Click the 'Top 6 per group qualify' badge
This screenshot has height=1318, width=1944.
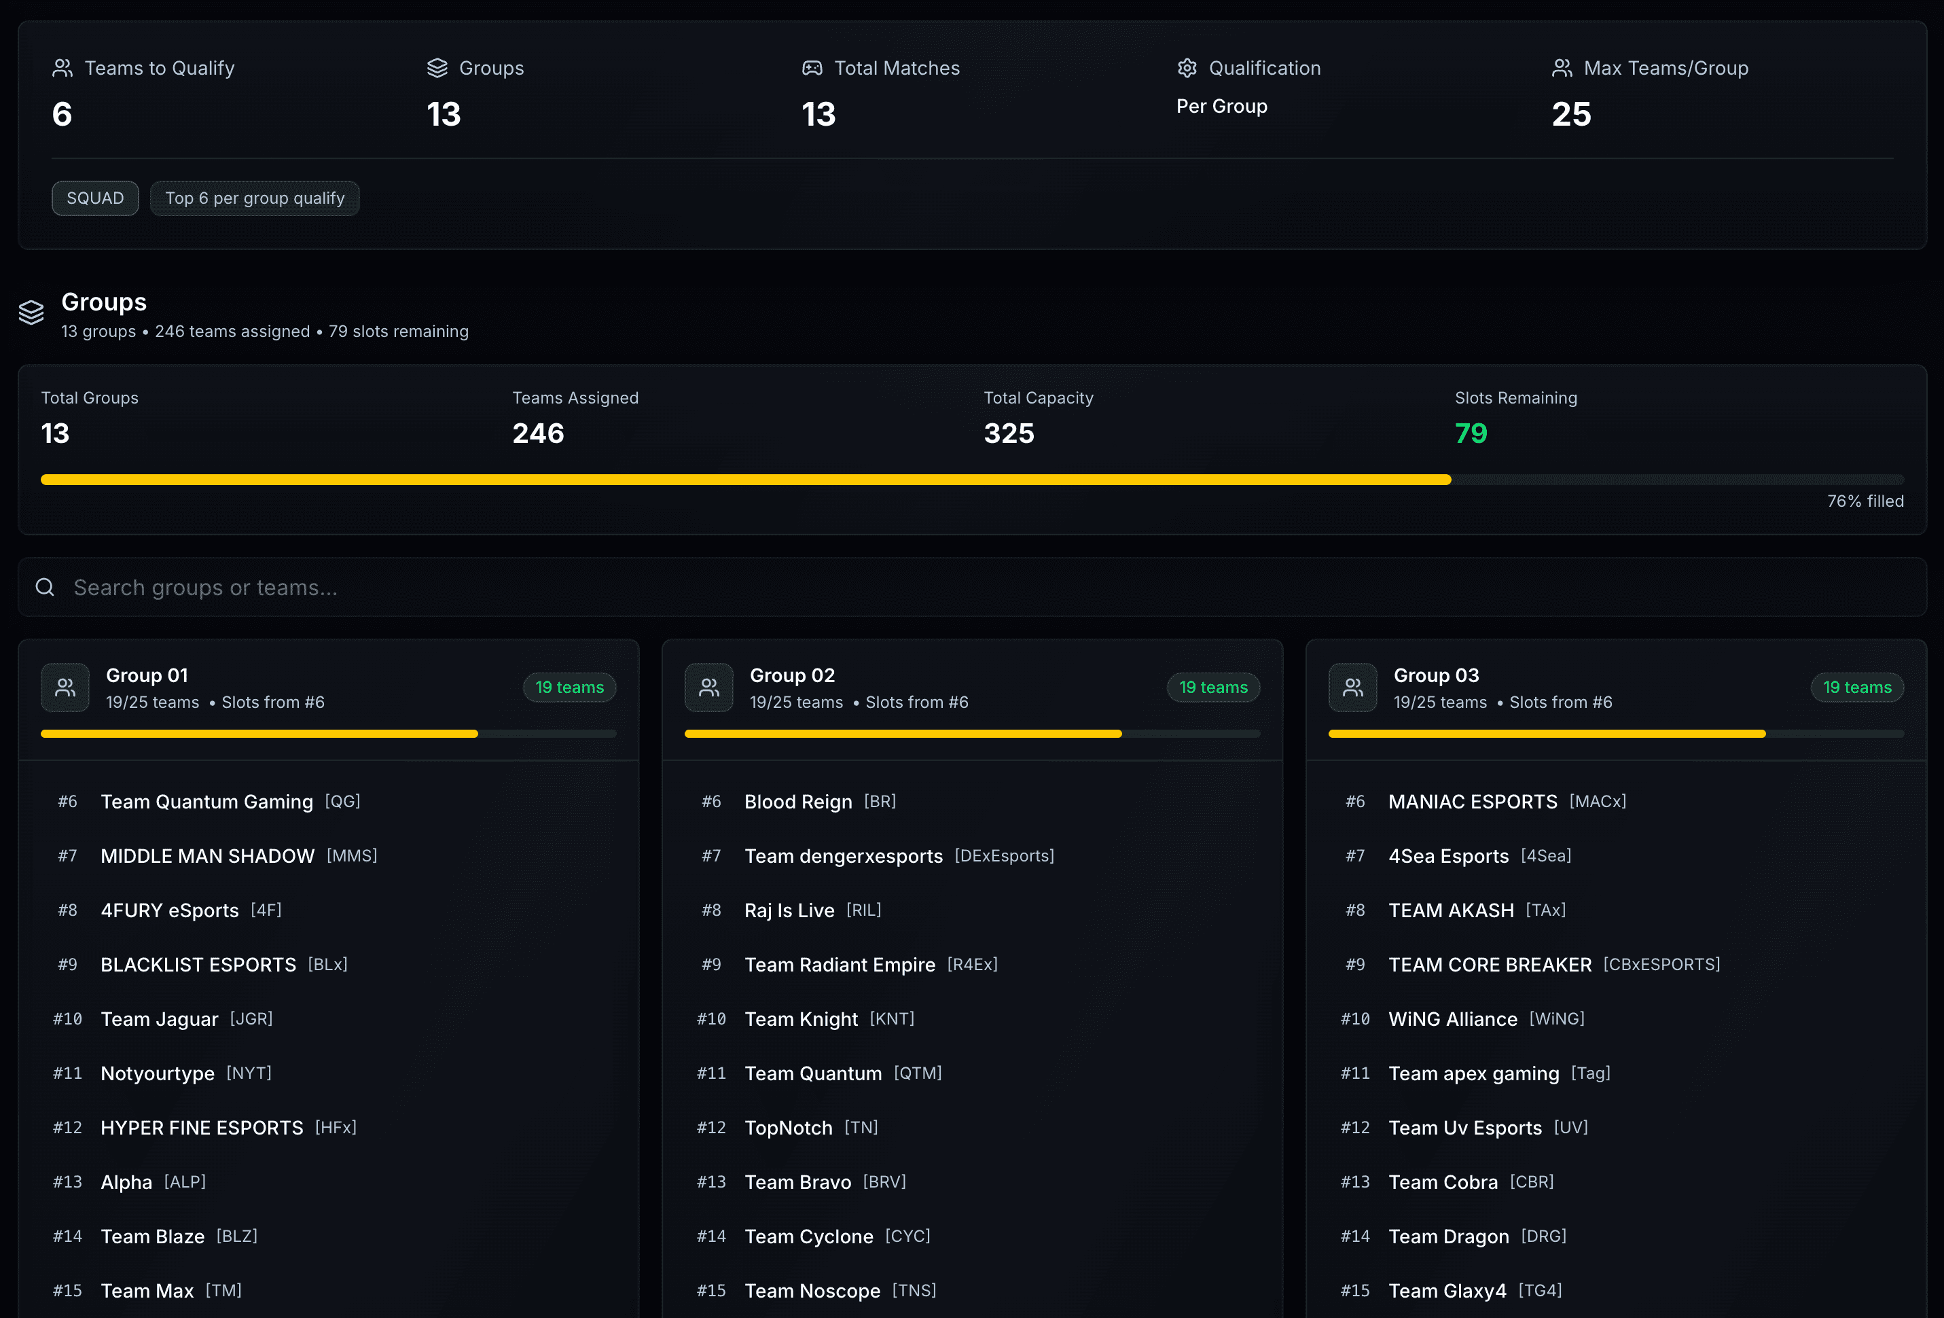254,198
